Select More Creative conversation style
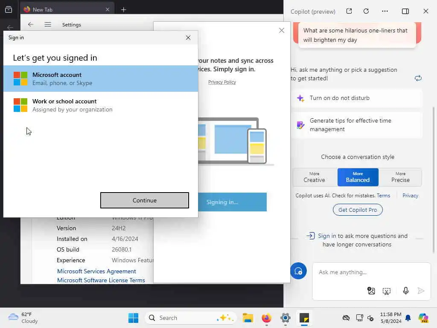This screenshot has width=437, height=328. point(315,177)
